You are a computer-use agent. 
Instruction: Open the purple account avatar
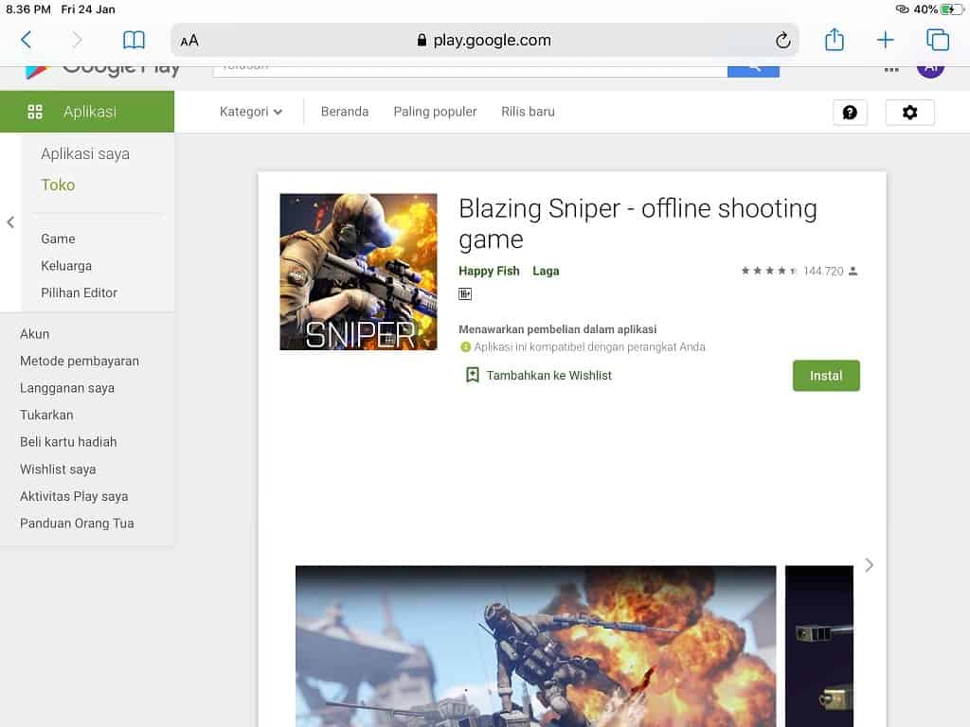click(x=930, y=70)
